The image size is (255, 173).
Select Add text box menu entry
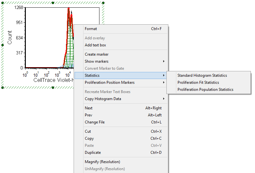[x=95, y=45]
